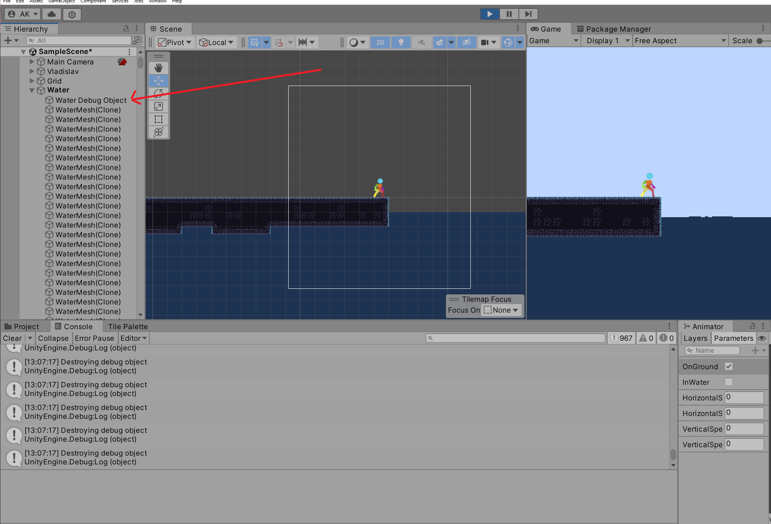
Task: Open the Local dropdown
Action: pyautogui.click(x=217, y=42)
